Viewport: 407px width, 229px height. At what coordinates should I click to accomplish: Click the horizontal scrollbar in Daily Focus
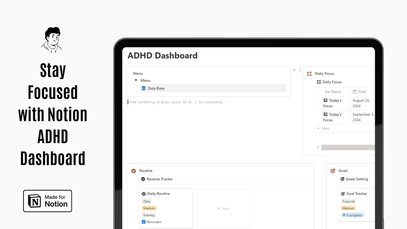click(348, 148)
